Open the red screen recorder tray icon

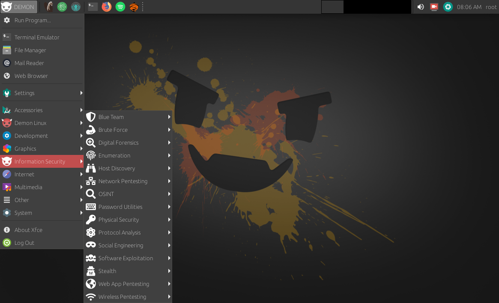tap(434, 7)
